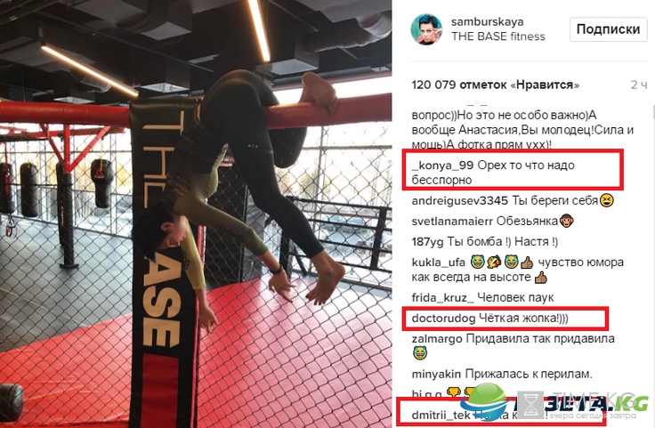Click thumbs-up emoji after на высоте
The height and width of the screenshot is (428, 655).
[540, 278]
